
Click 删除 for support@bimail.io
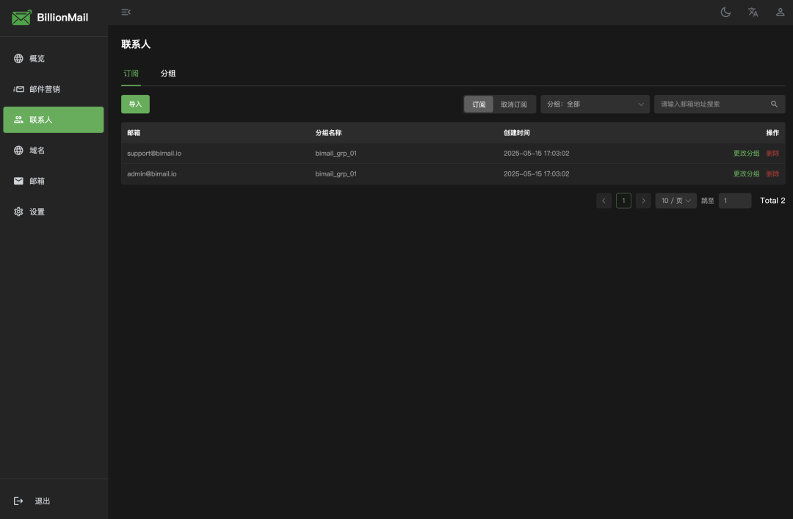772,154
